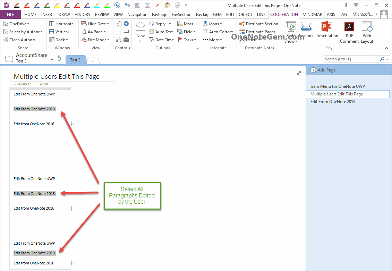
Task: Click the blue Back arrow icon
Action: click(x=117, y=5)
